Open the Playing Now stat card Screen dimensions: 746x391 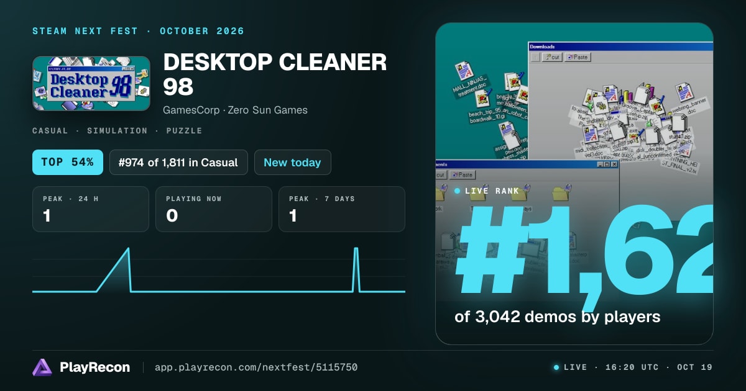point(214,209)
